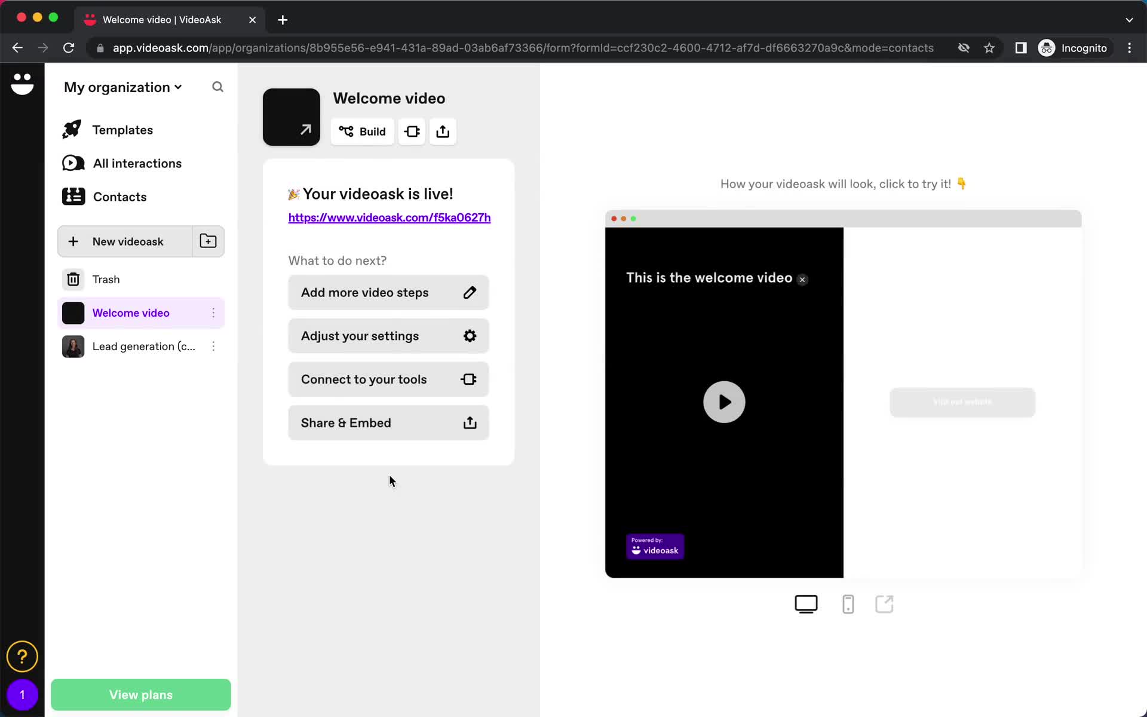The image size is (1147, 717).
Task: Click the share/export icon button
Action: [x=442, y=131]
